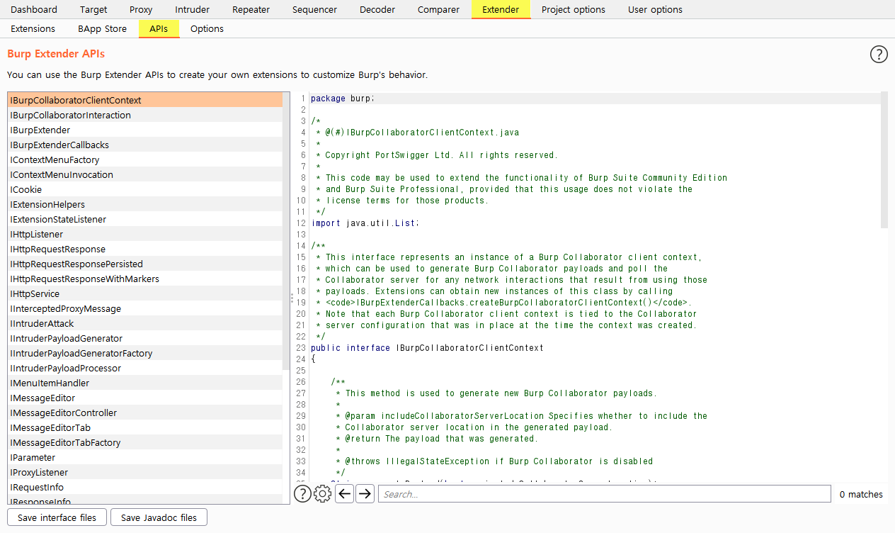Click the 'package burp;' code line
The width and height of the screenshot is (895, 533).
pyautogui.click(x=342, y=99)
